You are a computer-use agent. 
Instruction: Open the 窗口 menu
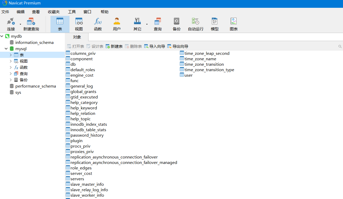tap(87, 12)
